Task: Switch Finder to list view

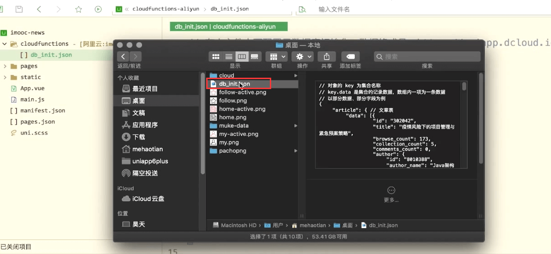Action: (228, 57)
